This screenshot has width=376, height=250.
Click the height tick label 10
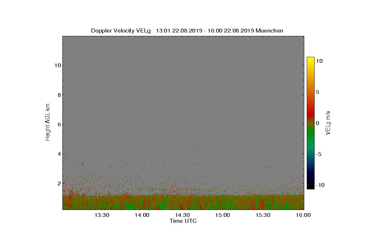(x=57, y=65)
